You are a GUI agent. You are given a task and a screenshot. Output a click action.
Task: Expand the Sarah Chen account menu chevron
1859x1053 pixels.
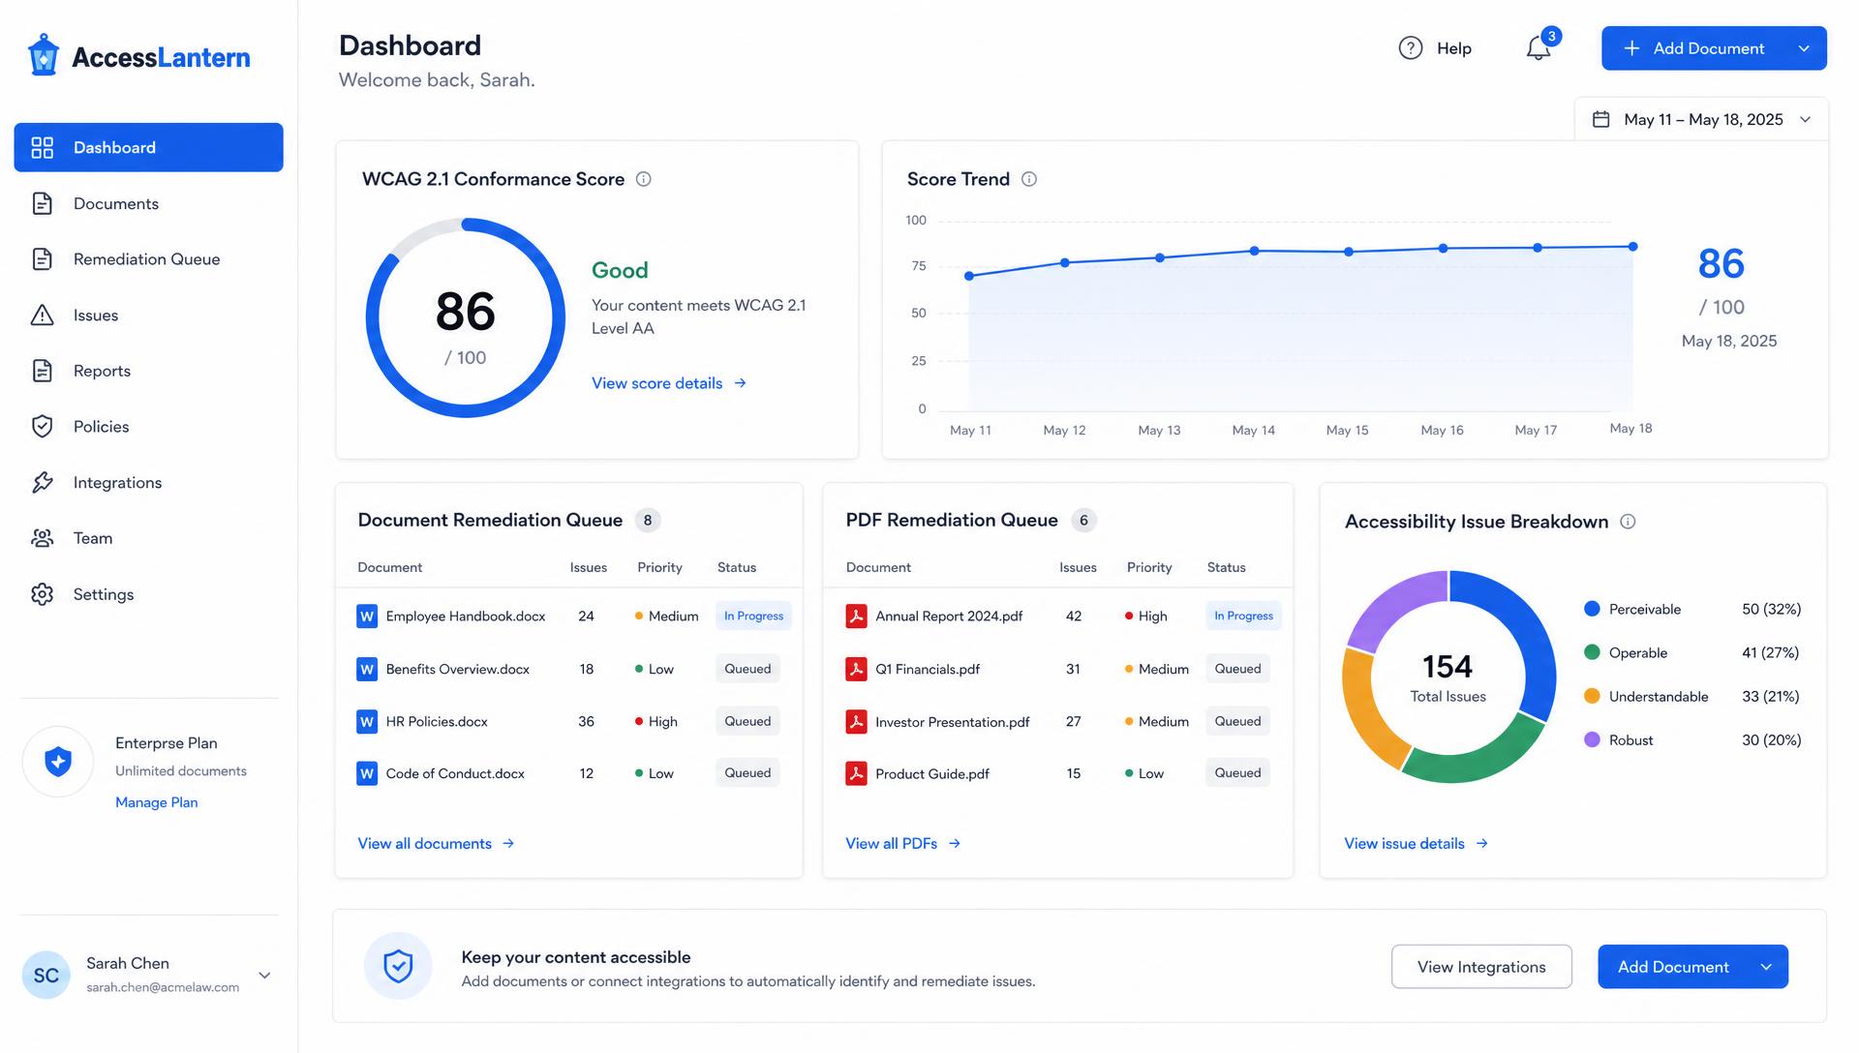coord(264,975)
